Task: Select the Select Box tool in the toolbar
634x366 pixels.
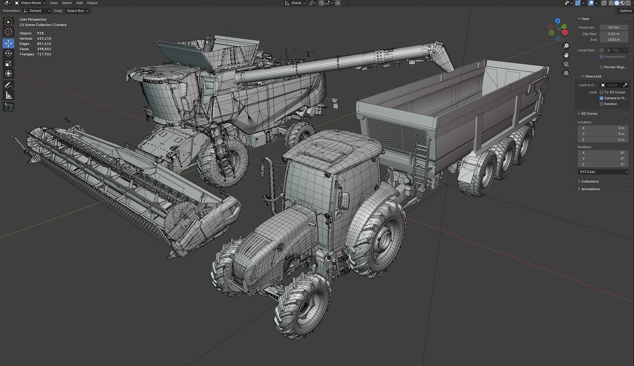Action: [8, 22]
